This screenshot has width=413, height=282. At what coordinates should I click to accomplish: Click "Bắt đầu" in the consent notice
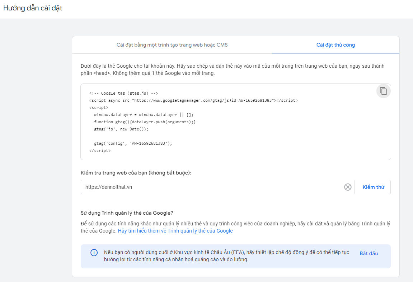click(369, 253)
